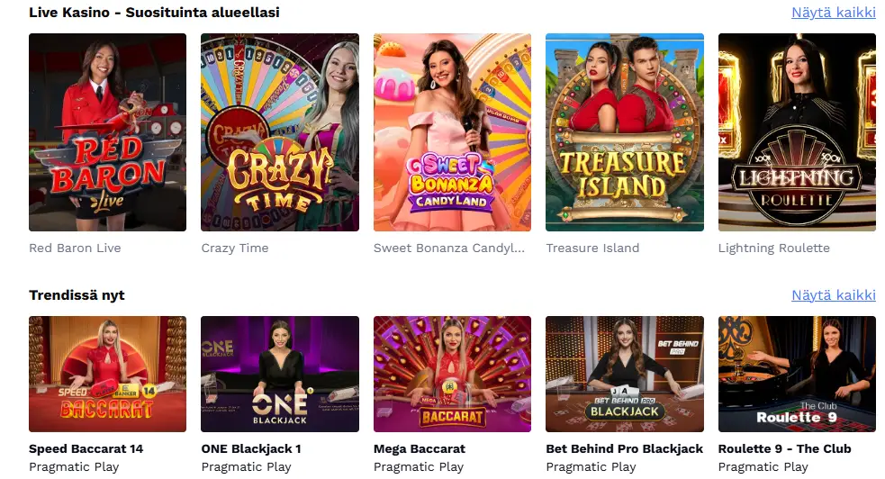Click the Red Baron Live title text
This screenshot has height=479, width=885.
75,249
